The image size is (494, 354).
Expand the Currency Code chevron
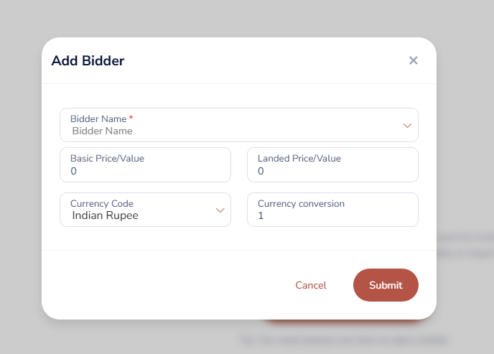pyautogui.click(x=220, y=210)
